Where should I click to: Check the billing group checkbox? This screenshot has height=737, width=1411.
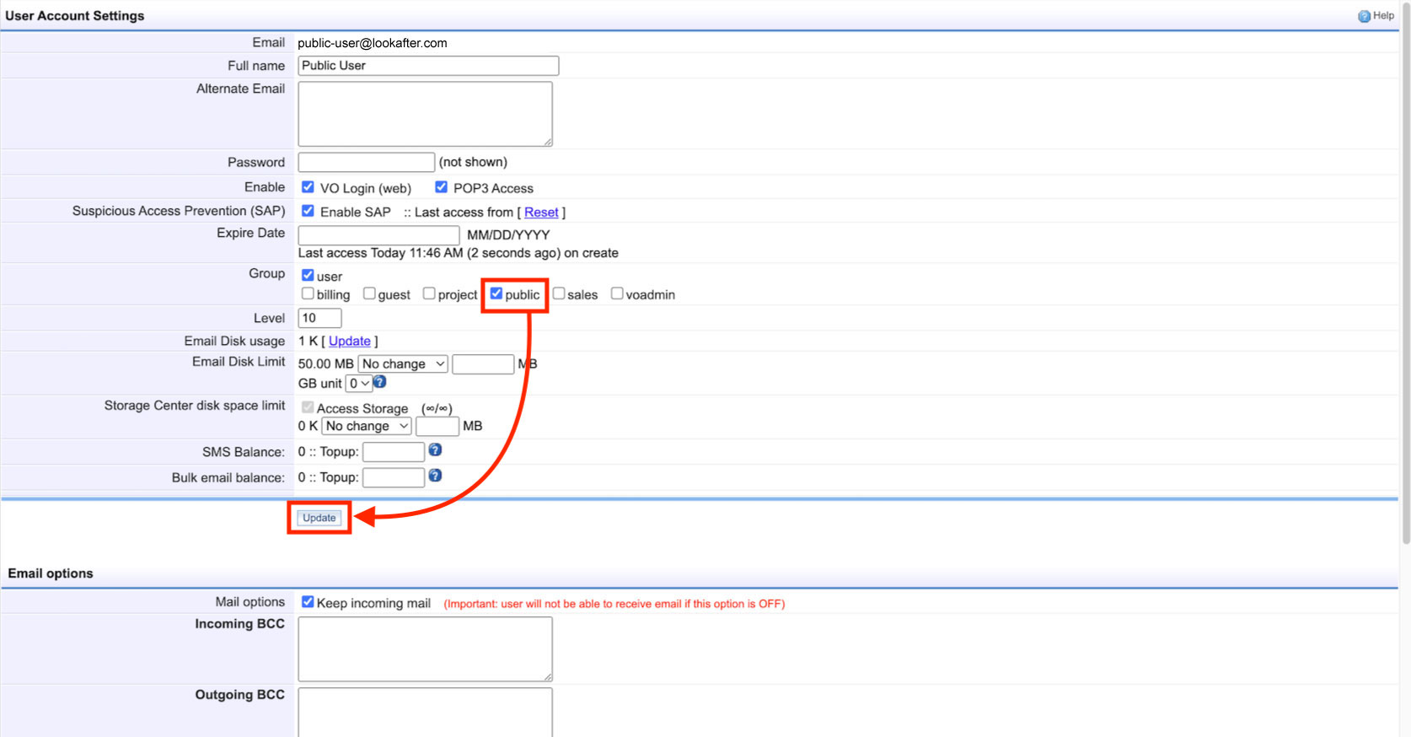308,293
